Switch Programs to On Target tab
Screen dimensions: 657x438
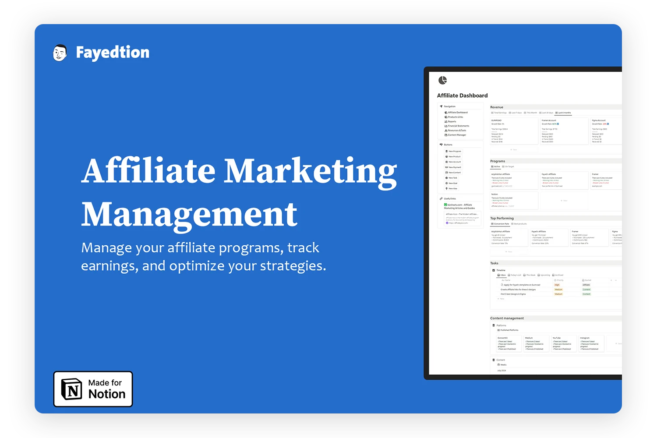pos(508,166)
